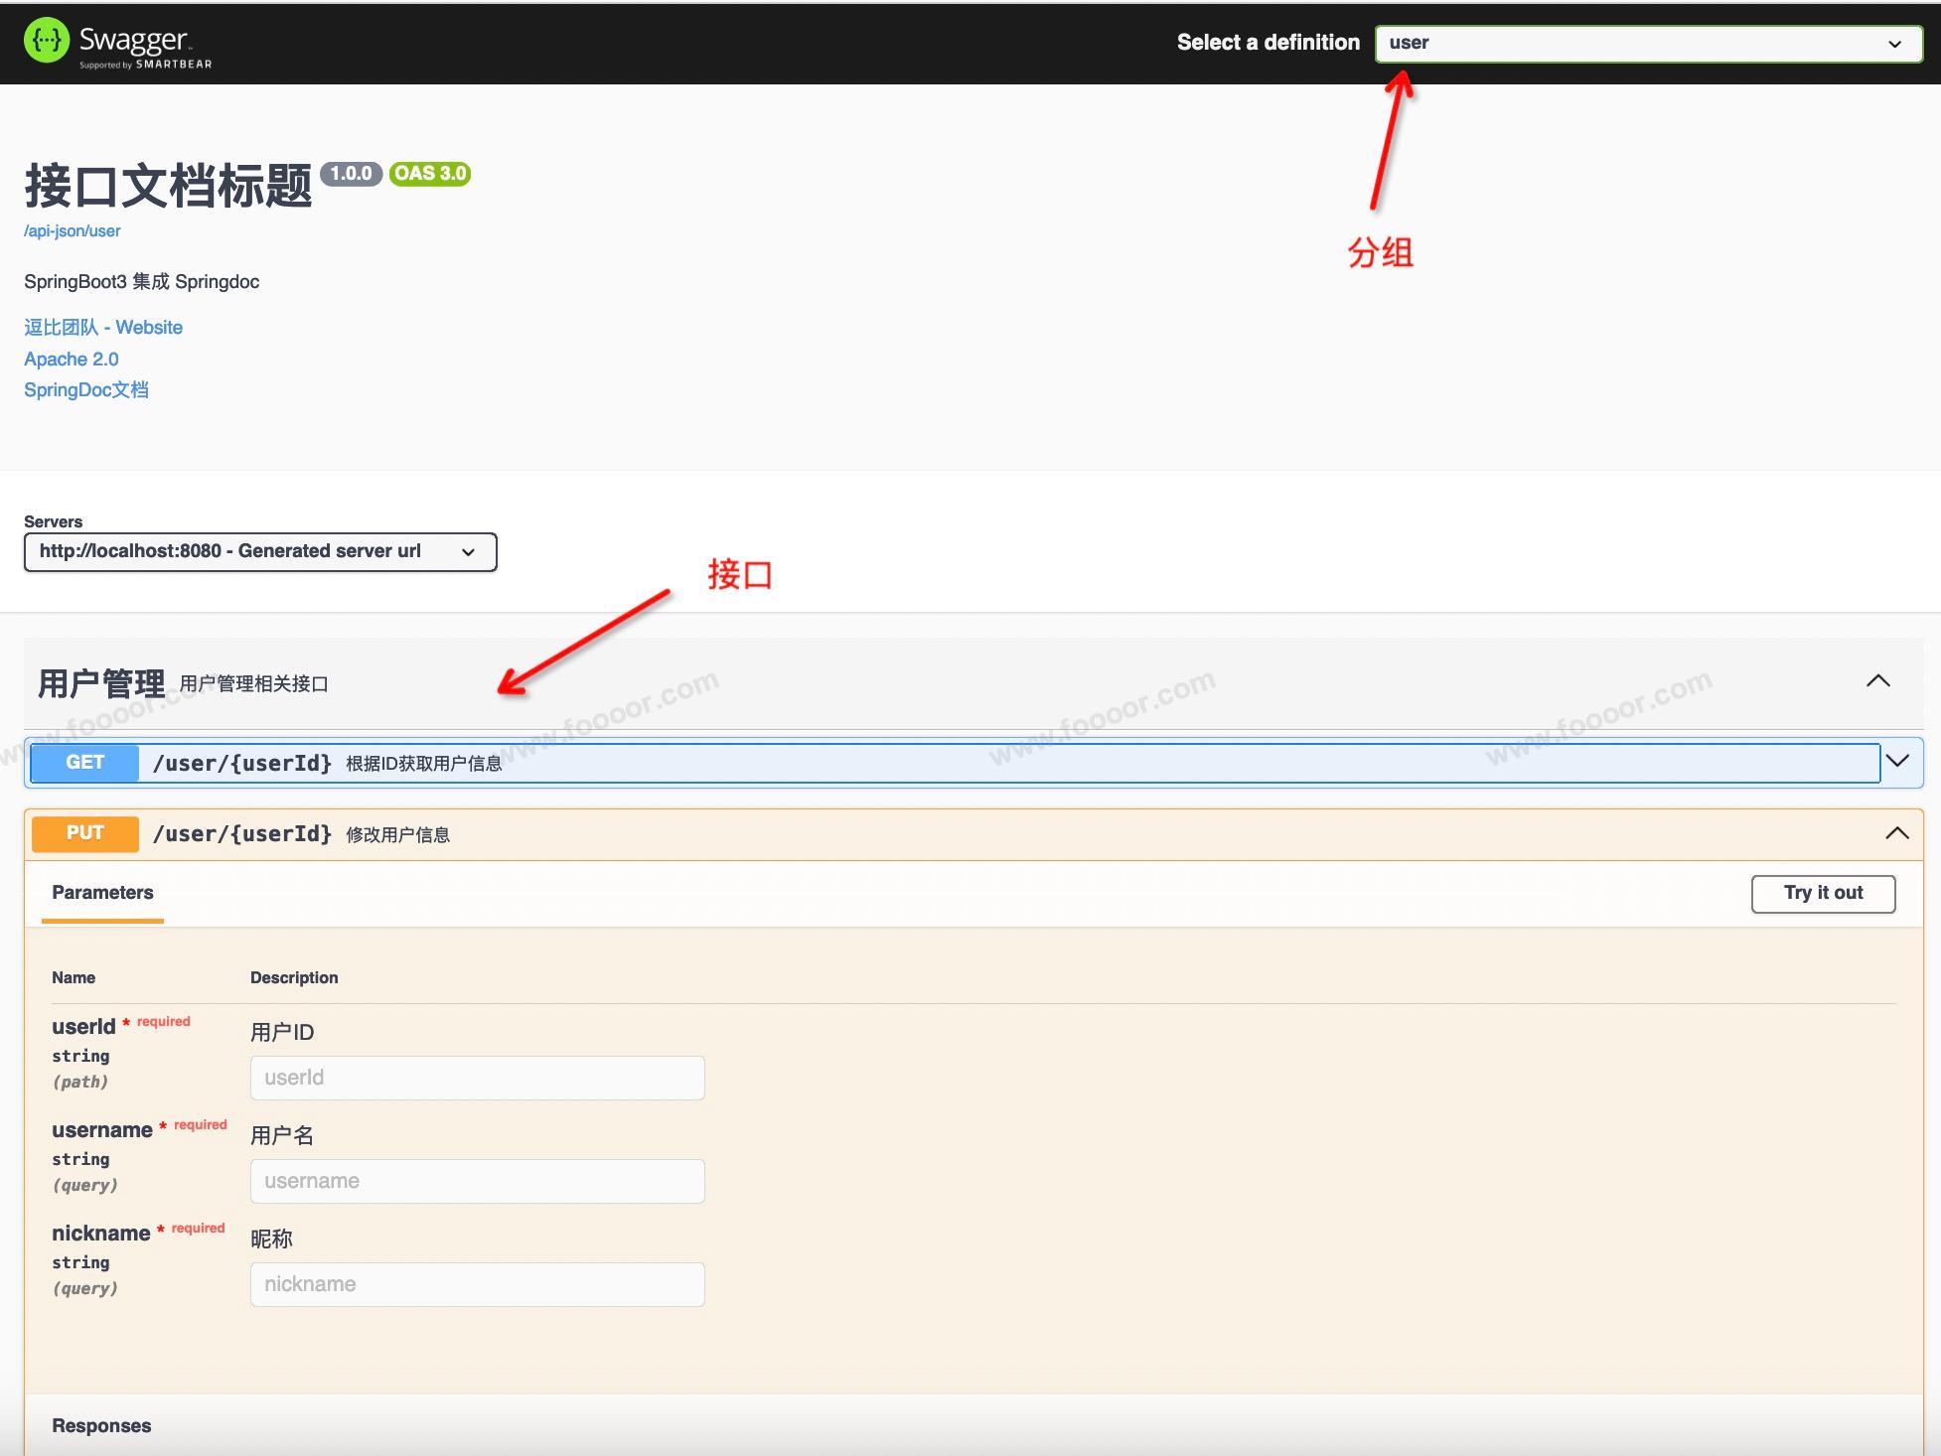Viewport: 1941px width, 1456px height.
Task: Click the Swagger logo icon
Action: (x=46, y=41)
